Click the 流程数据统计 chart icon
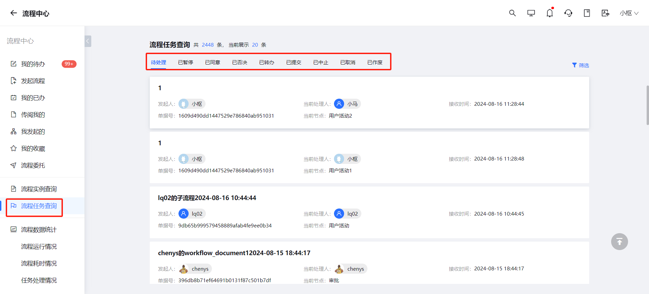649x294 pixels. [x=14, y=229]
